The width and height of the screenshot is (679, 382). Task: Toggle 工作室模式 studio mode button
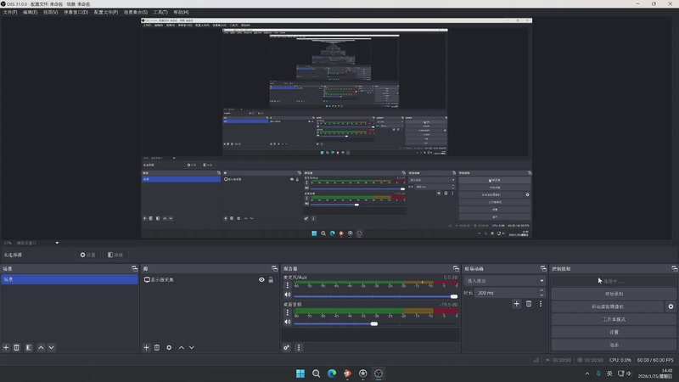[x=614, y=319]
